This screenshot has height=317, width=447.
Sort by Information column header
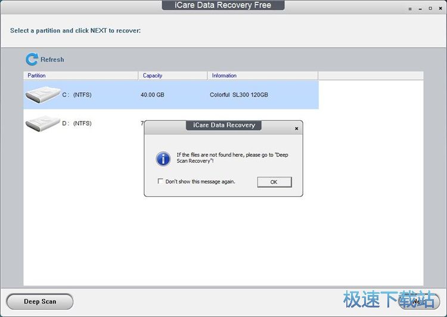coord(263,76)
